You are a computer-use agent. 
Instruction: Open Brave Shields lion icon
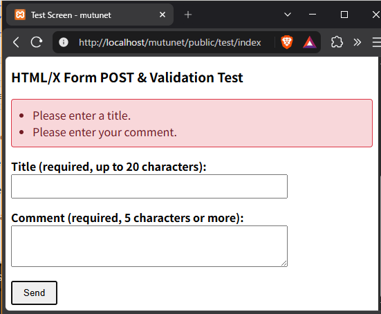pyautogui.click(x=287, y=42)
